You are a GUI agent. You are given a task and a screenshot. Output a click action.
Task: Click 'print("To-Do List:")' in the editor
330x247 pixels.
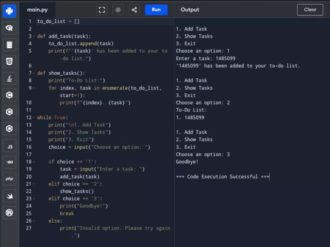77,81
